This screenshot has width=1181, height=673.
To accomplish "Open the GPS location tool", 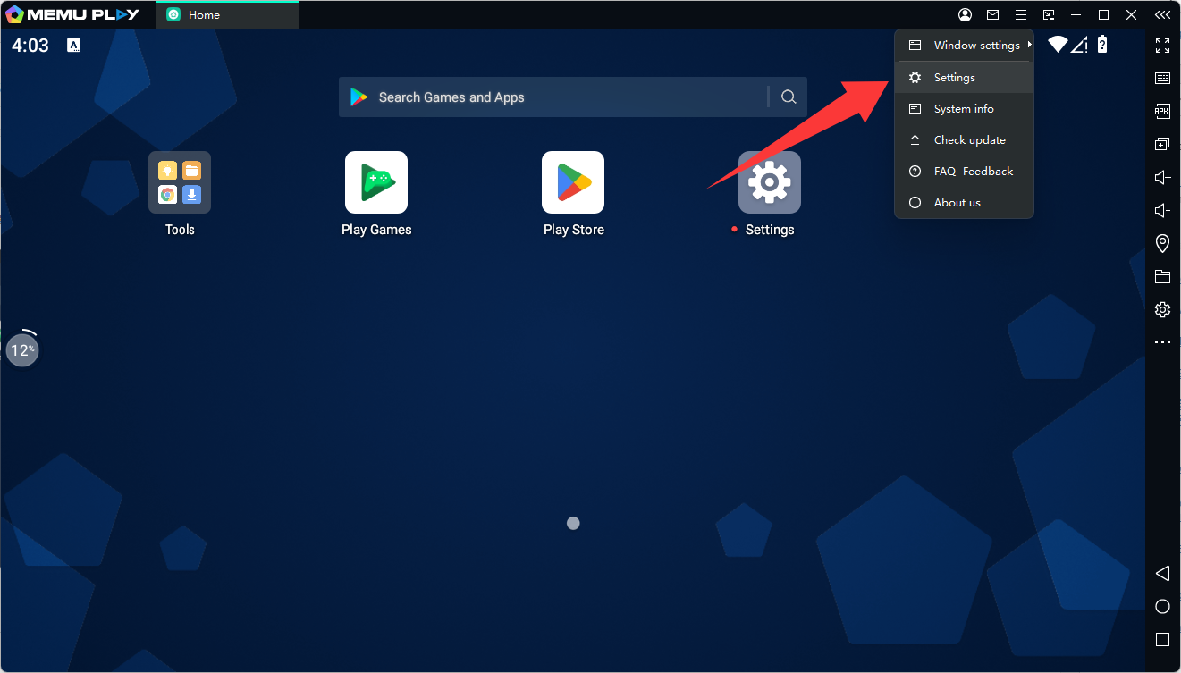I will pyautogui.click(x=1162, y=243).
